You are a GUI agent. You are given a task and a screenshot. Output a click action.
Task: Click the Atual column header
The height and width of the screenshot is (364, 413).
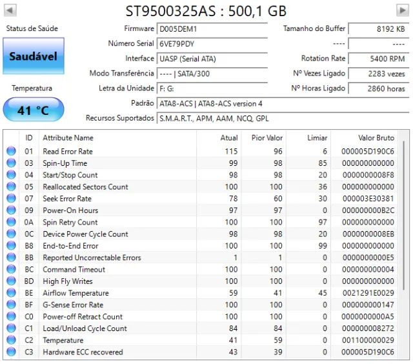point(219,137)
